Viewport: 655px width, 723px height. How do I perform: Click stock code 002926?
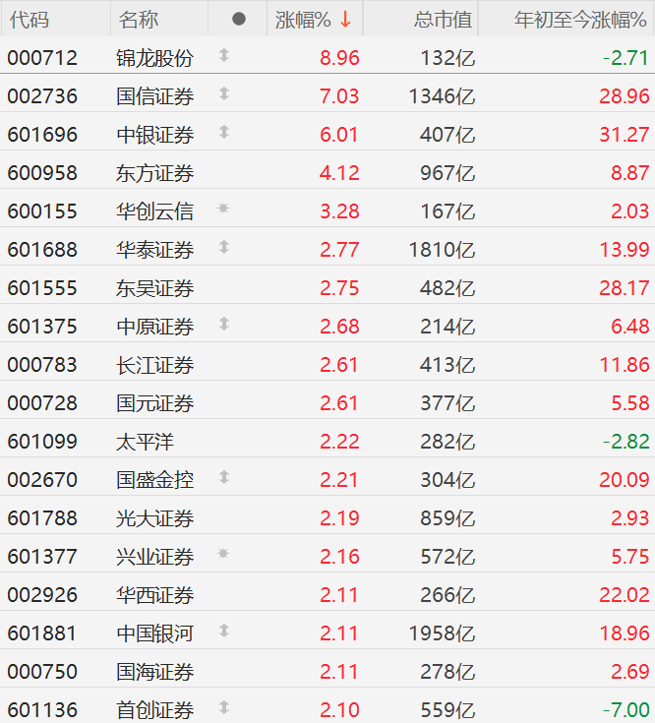(x=42, y=595)
